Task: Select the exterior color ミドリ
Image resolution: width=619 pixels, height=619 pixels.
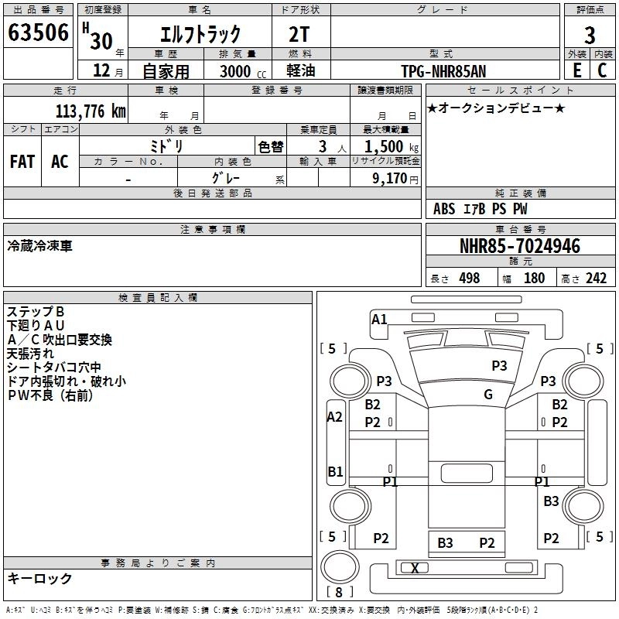Action: 166,146
